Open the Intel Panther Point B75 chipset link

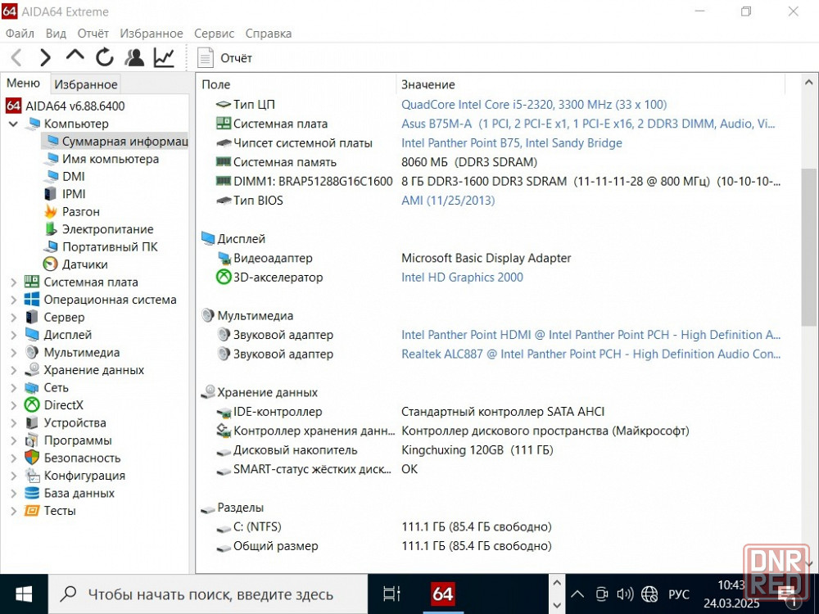coord(511,143)
